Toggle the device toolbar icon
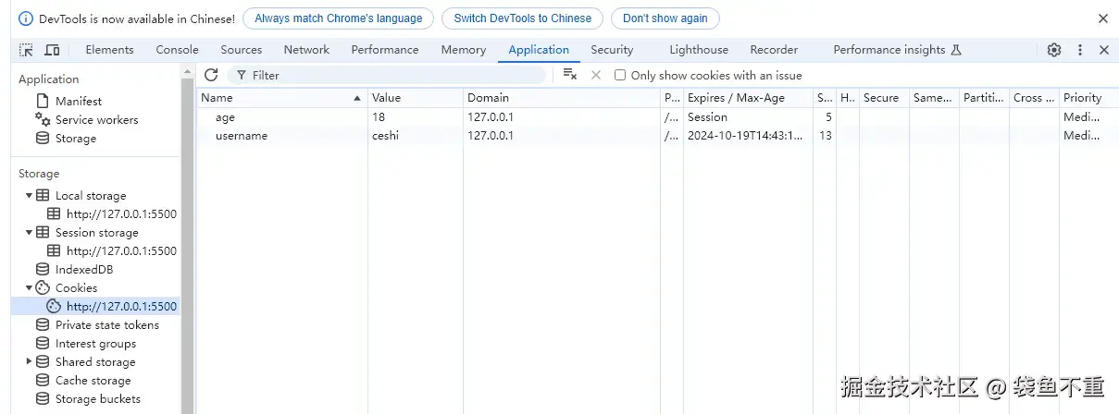 (x=52, y=50)
